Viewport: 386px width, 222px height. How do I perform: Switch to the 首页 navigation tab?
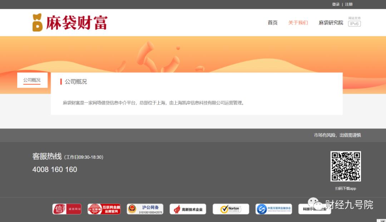pyautogui.click(x=272, y=22)
